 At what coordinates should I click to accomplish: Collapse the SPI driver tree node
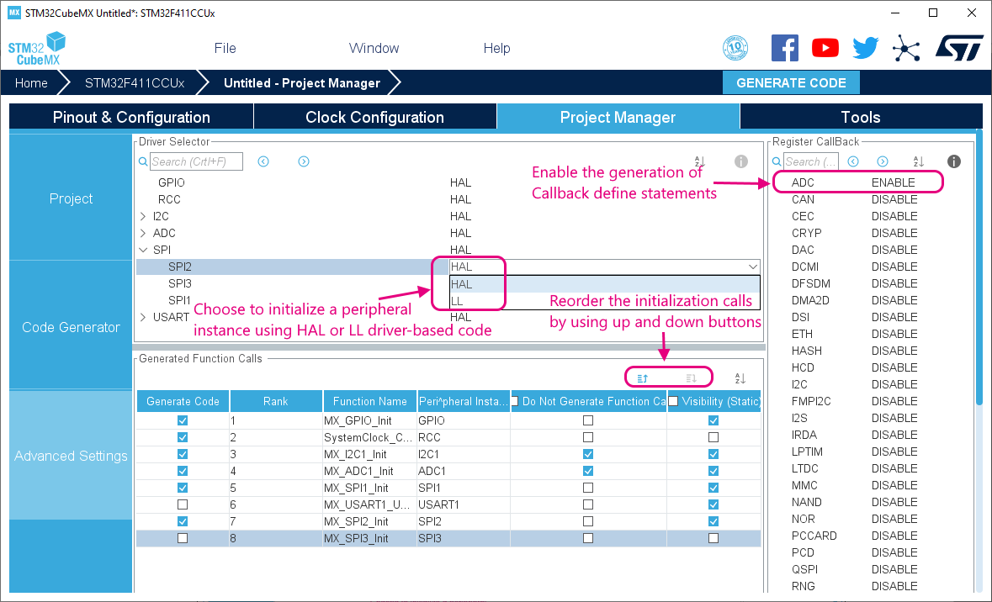tap(143, 250)
